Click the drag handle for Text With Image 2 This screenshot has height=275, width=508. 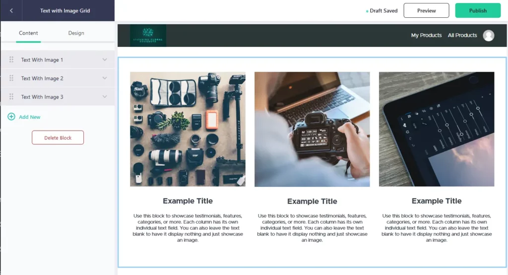pyautogui.click(x=11, y=78)
